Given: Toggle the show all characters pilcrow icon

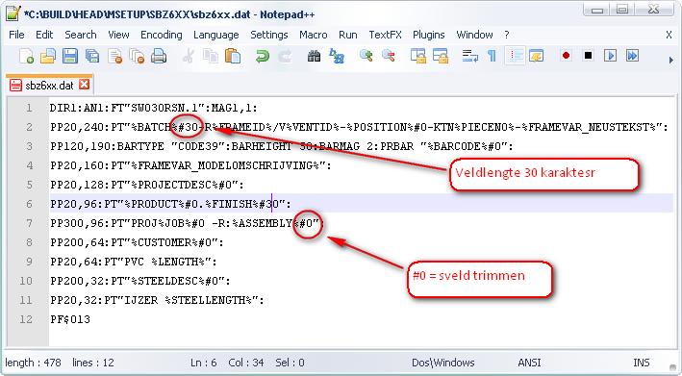Looking at the screenshot, I should (x=492, y=56).
